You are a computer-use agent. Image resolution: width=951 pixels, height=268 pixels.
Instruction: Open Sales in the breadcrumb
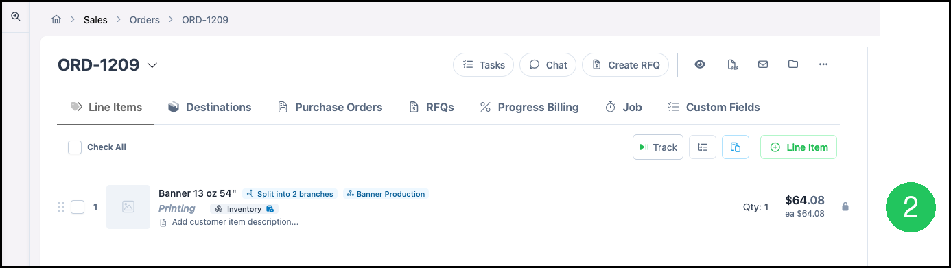95,20
